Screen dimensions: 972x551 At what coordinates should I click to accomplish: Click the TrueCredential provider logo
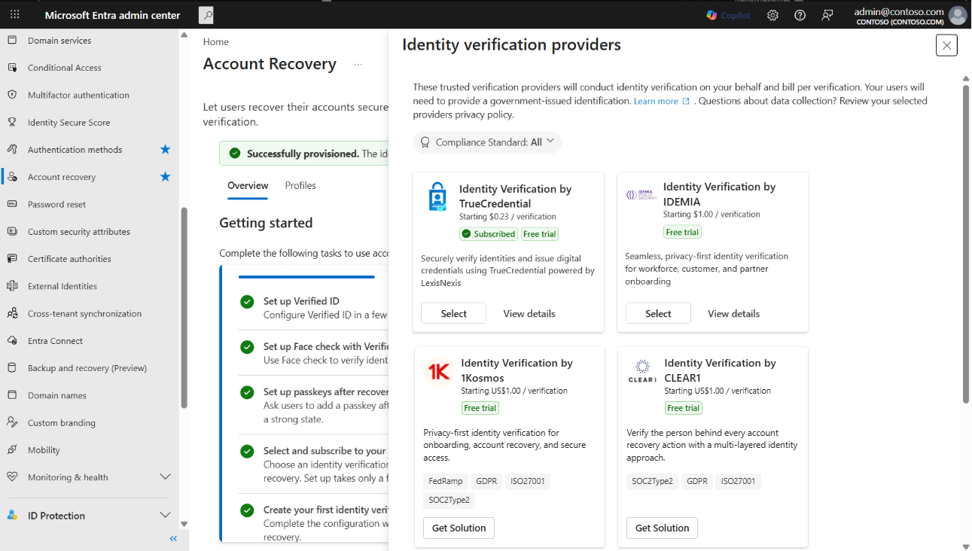click(437, 196)
